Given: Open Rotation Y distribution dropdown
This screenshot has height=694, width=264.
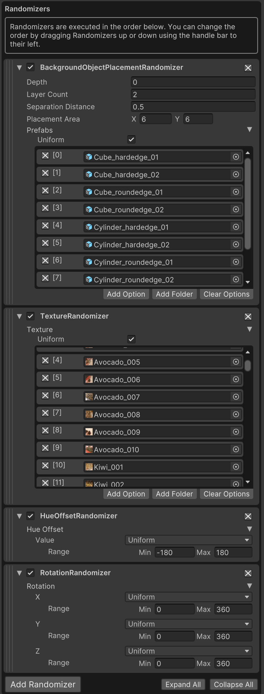Looking at the screenshot, I should tap(188, 624).
